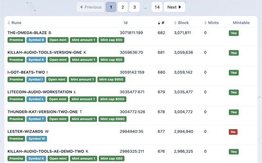Image resolution: width=262 pixels, height=163 pixels.
Task: Open rune KILLAH•AUDIO•TOOLS•AE•DEMO•TWO
Action: click(46, 151)
